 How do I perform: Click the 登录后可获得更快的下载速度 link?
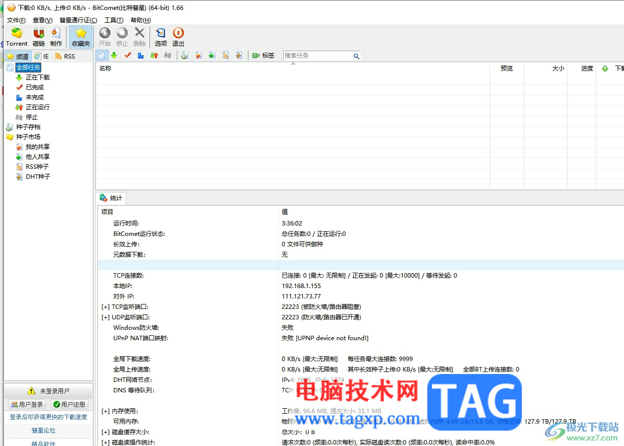pos(48,417)
